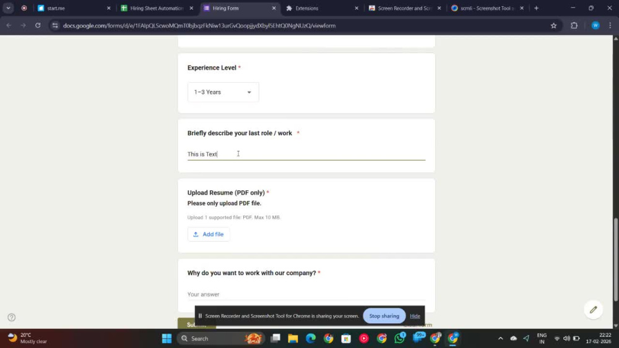
Task: Click the upload arrow icon in Add file
Action: (196, 234)
